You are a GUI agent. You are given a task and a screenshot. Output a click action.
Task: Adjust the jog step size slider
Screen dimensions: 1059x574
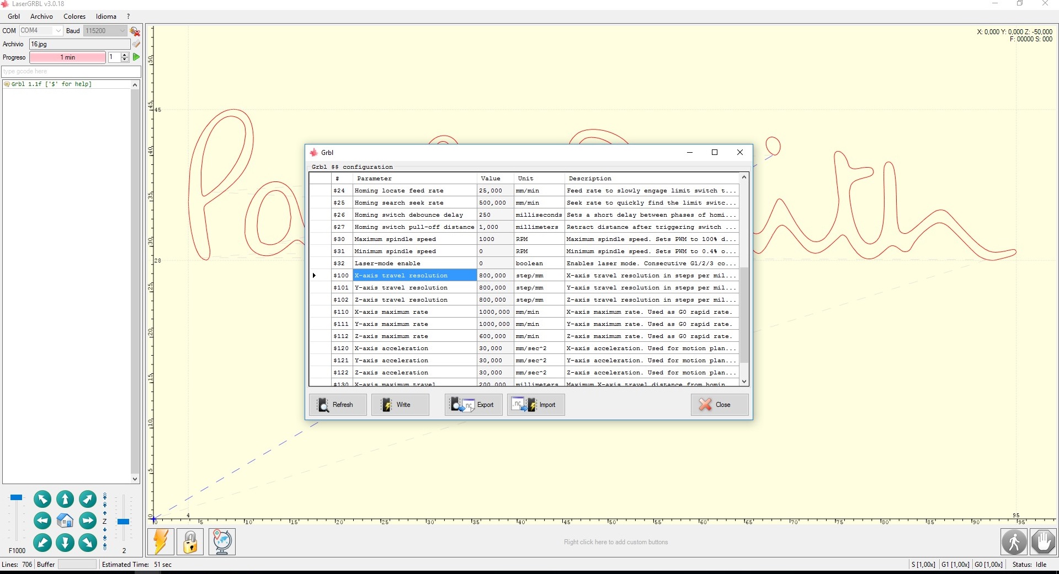pos(124,521)
